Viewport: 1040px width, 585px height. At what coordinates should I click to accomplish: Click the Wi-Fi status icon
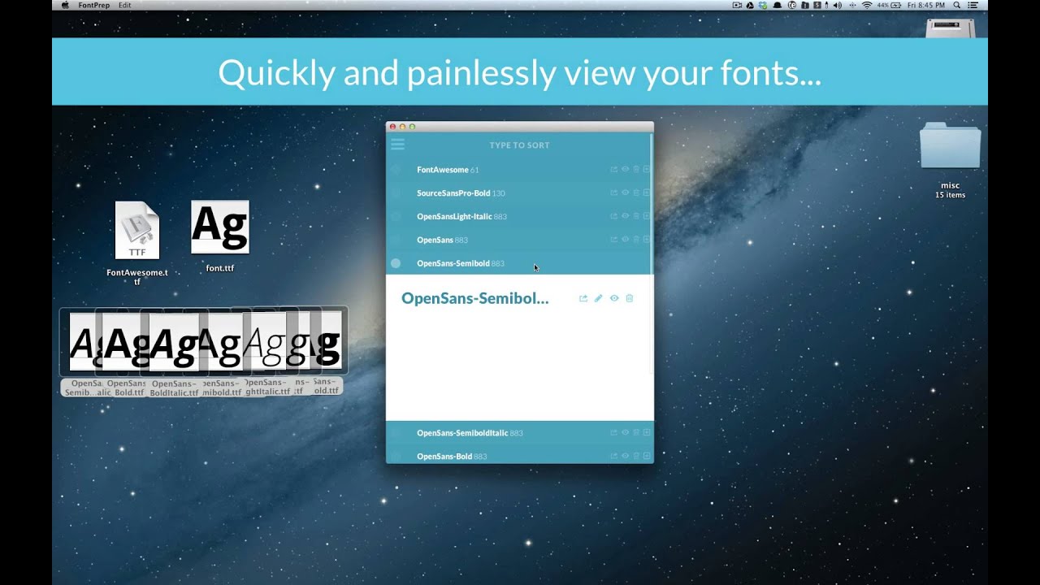coord(867,5)
